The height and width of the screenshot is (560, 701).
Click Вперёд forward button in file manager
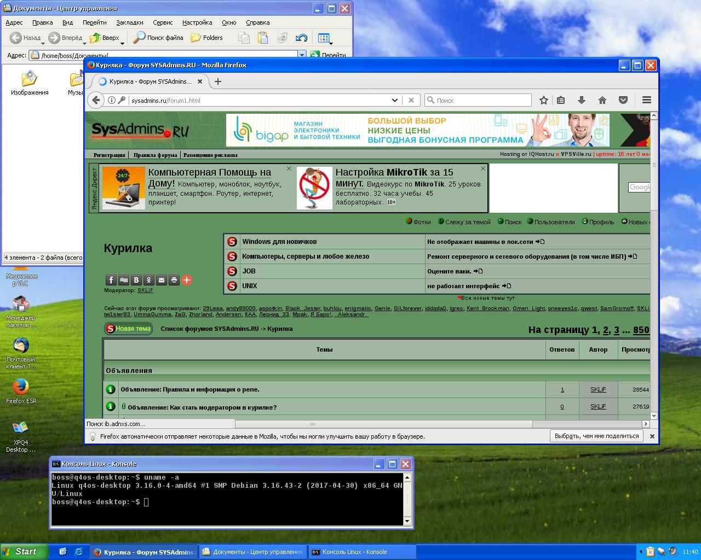tap(65, 38)
